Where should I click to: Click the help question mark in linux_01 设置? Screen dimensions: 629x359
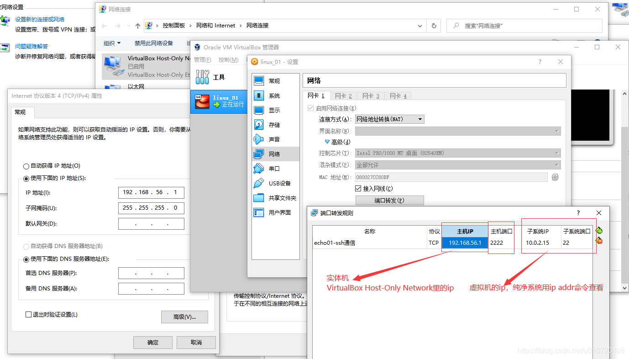click(x=540, y=62)
